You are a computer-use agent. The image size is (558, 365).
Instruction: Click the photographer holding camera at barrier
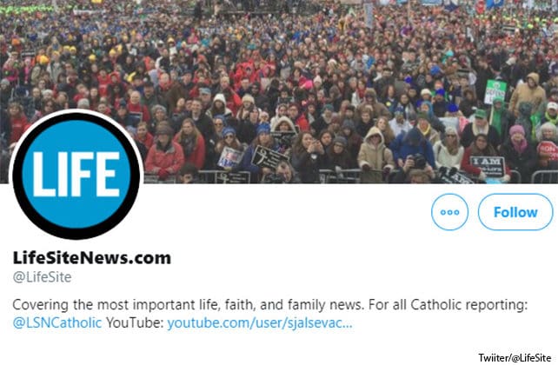click(x=415, y=167)
